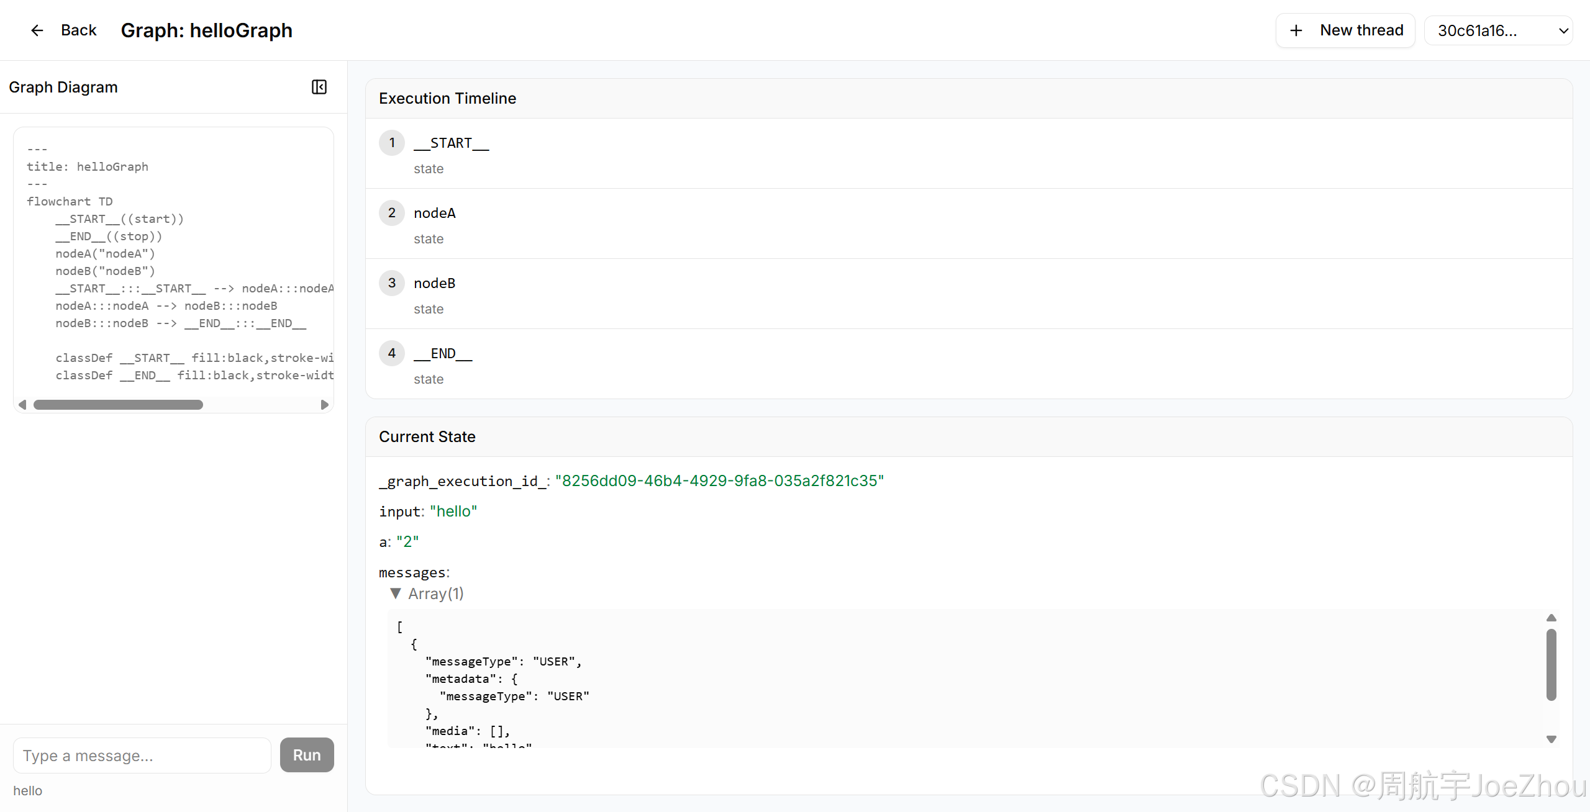Select timeline step 2 nodeA

969,223
